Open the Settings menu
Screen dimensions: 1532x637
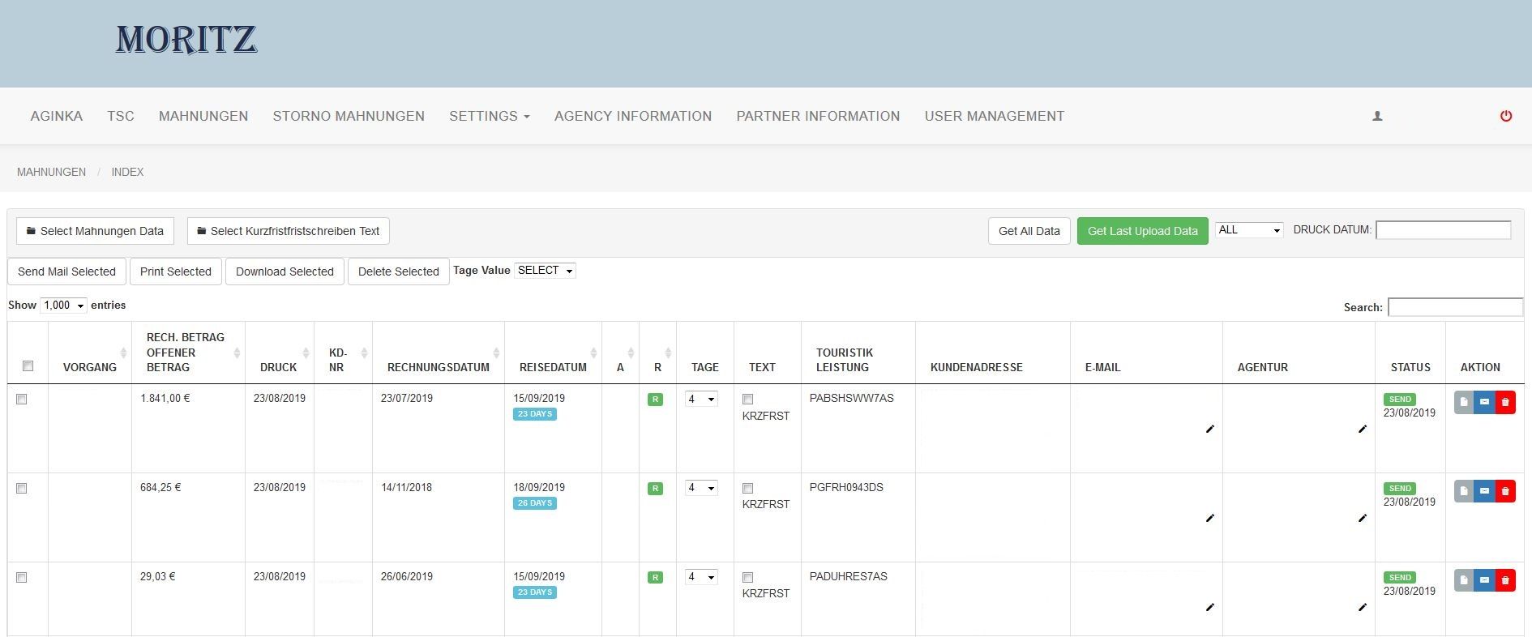point(489,116)
